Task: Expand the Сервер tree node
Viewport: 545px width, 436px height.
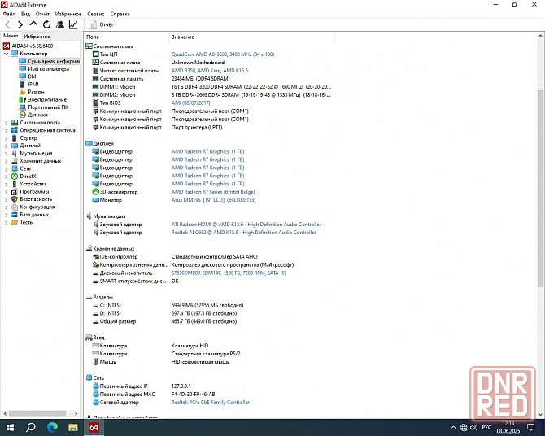Action: pyautogui.click(x=6, y=138)
